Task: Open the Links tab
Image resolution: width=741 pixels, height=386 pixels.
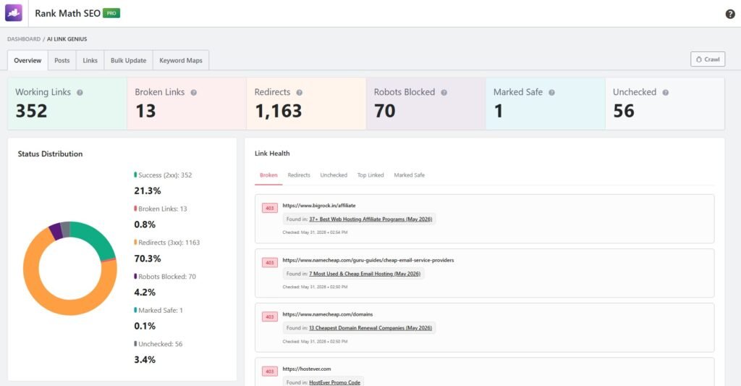Action: point(90,61)
